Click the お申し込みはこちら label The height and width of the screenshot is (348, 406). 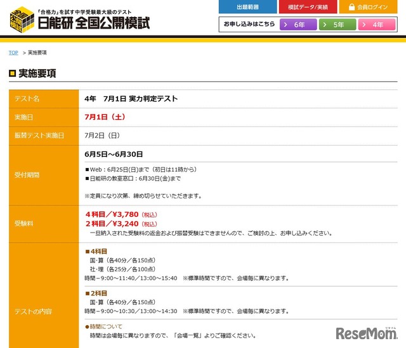[x=249, y=24]
